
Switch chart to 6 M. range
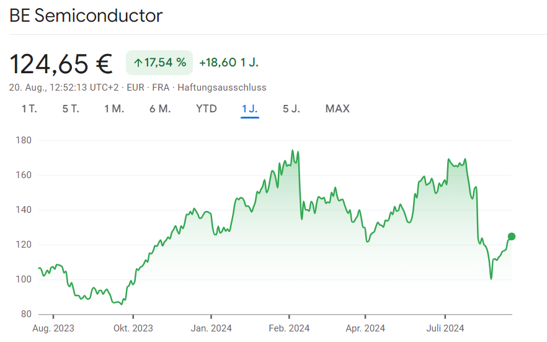160,109
